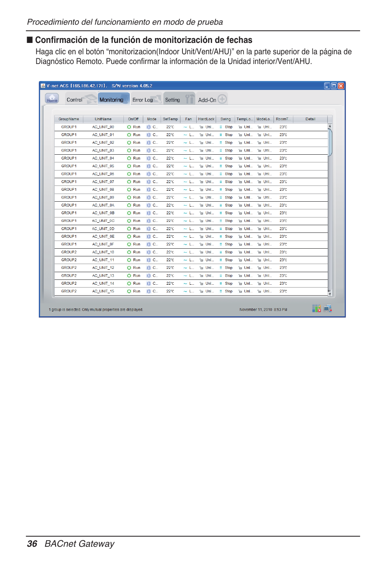Click the Run status icon for AC_UNIT_0F

pos(129,245)
